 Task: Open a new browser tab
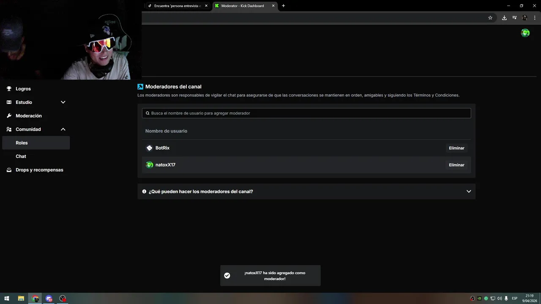pos(283,6)
